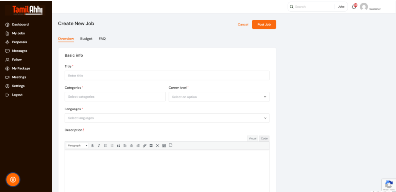Enter fullscreen mode in the editor toolbar
Viewport: 396px width, 192px height.
tap(157, 146)
